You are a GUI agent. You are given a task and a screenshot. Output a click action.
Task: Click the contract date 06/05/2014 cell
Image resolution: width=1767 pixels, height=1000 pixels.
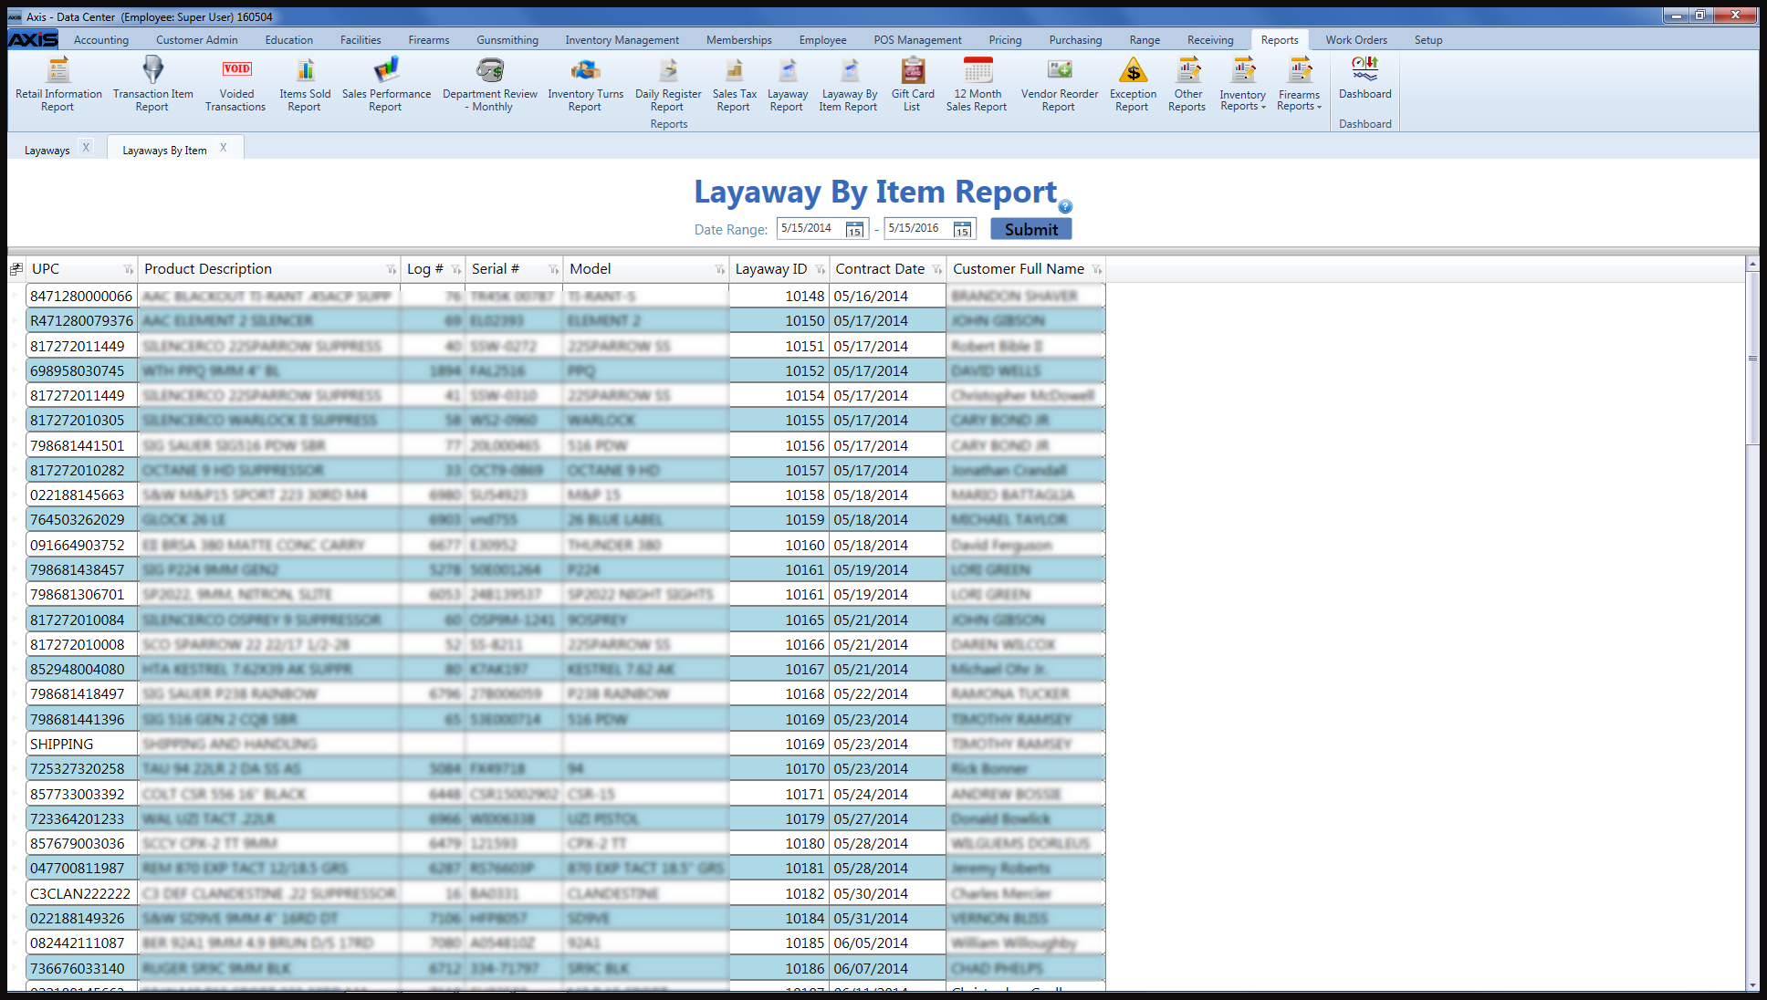pyautogui.click(x=886, y=943)
